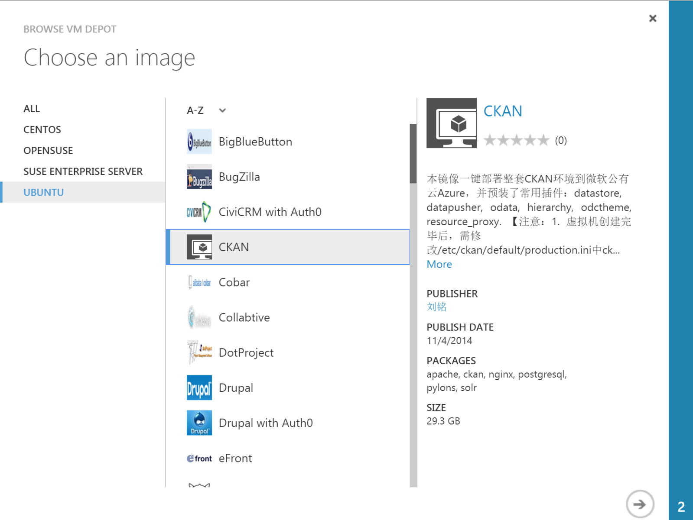The image size is (693, 520).
Task: Click the size value 29.3 GB
Action: tap(443, 421)
